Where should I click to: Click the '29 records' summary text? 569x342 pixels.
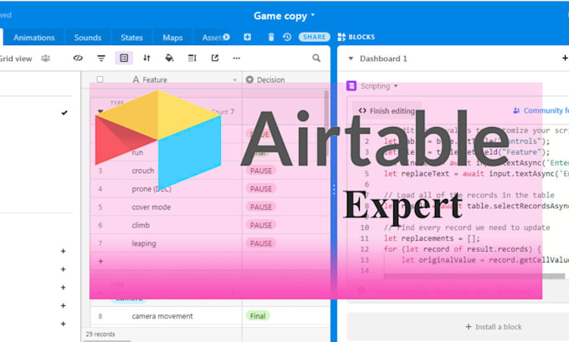click(100, 334)
